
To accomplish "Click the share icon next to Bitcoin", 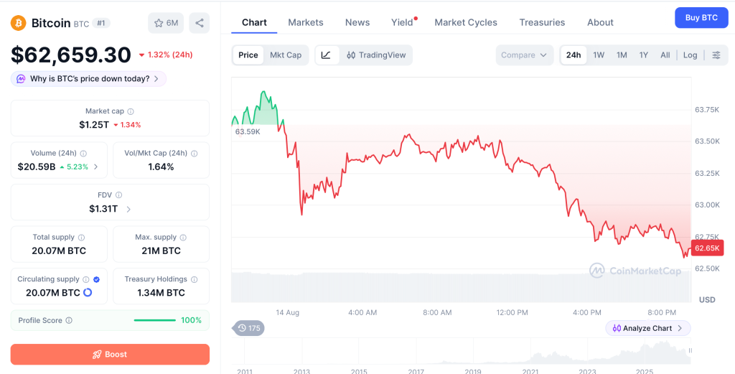I will 200,23.
